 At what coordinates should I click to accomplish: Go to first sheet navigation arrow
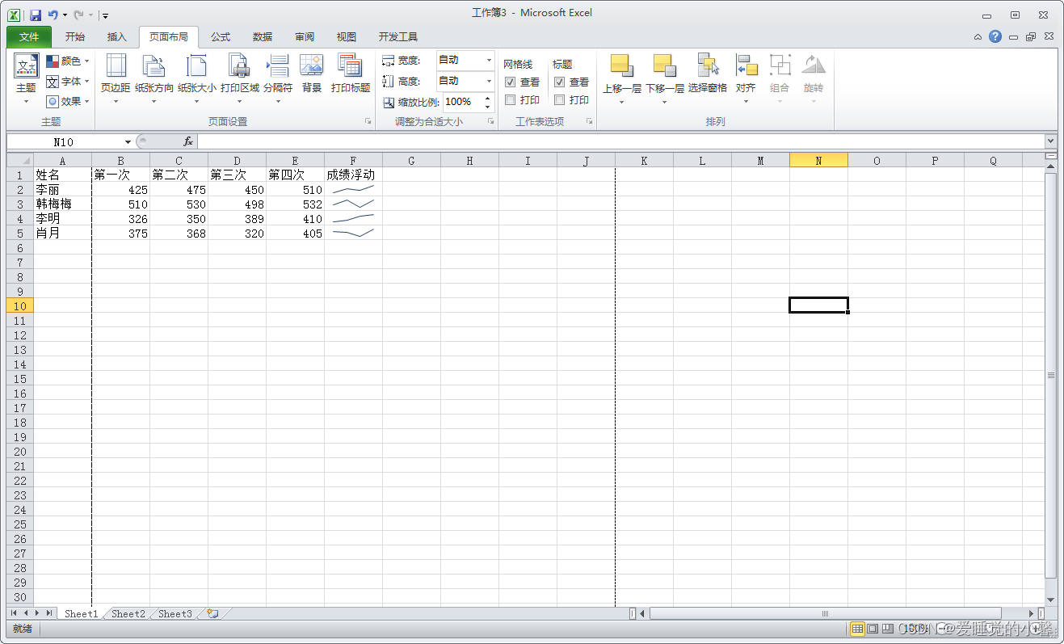14,613
